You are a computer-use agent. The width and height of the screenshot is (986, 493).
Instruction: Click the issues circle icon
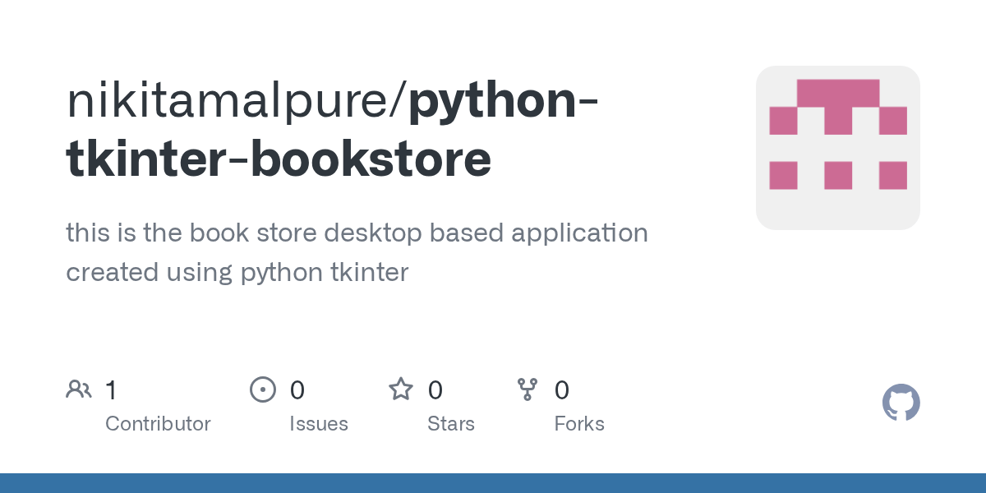pos(263,389)
